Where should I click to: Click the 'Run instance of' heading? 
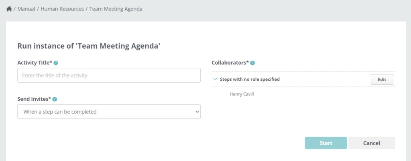pyautogui.click(x=89, y=46)
